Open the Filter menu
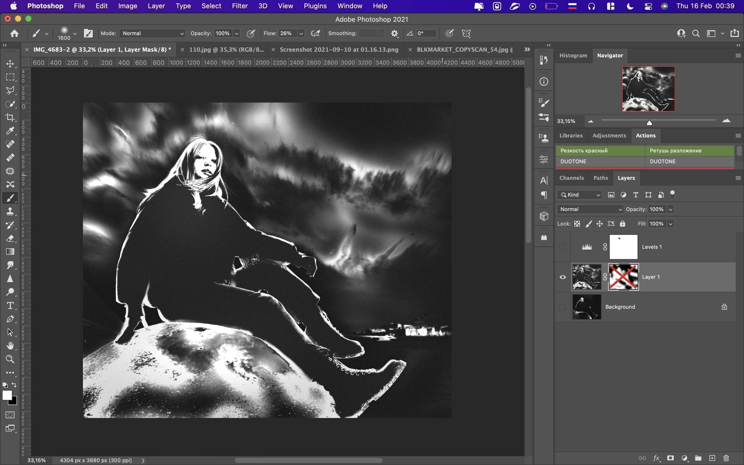 click(239, 6)
